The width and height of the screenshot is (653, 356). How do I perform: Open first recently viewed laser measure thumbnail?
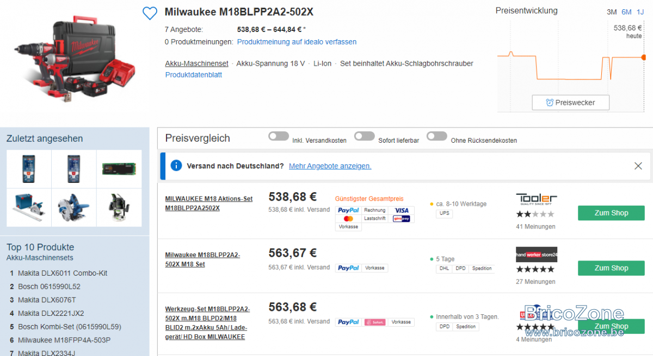pos(29,169)
